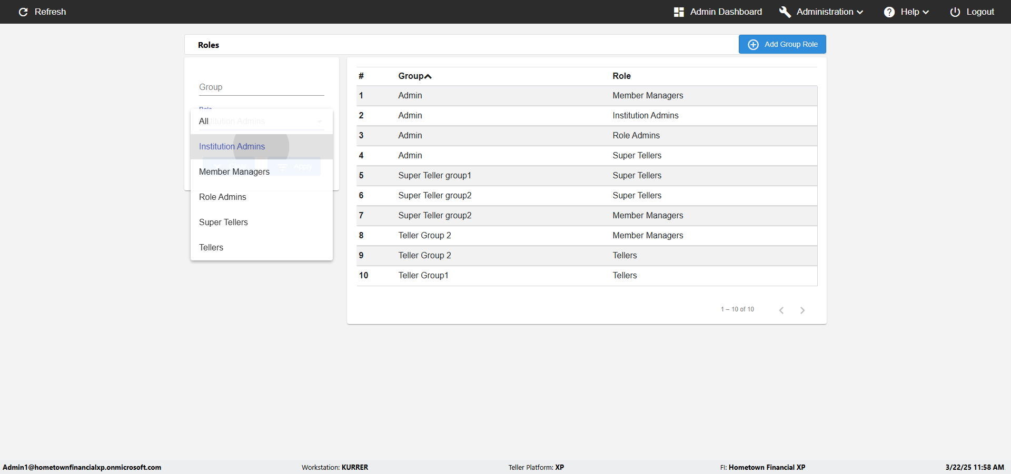
Task: Sort table by Group column header
Action: tap(411, 76)
